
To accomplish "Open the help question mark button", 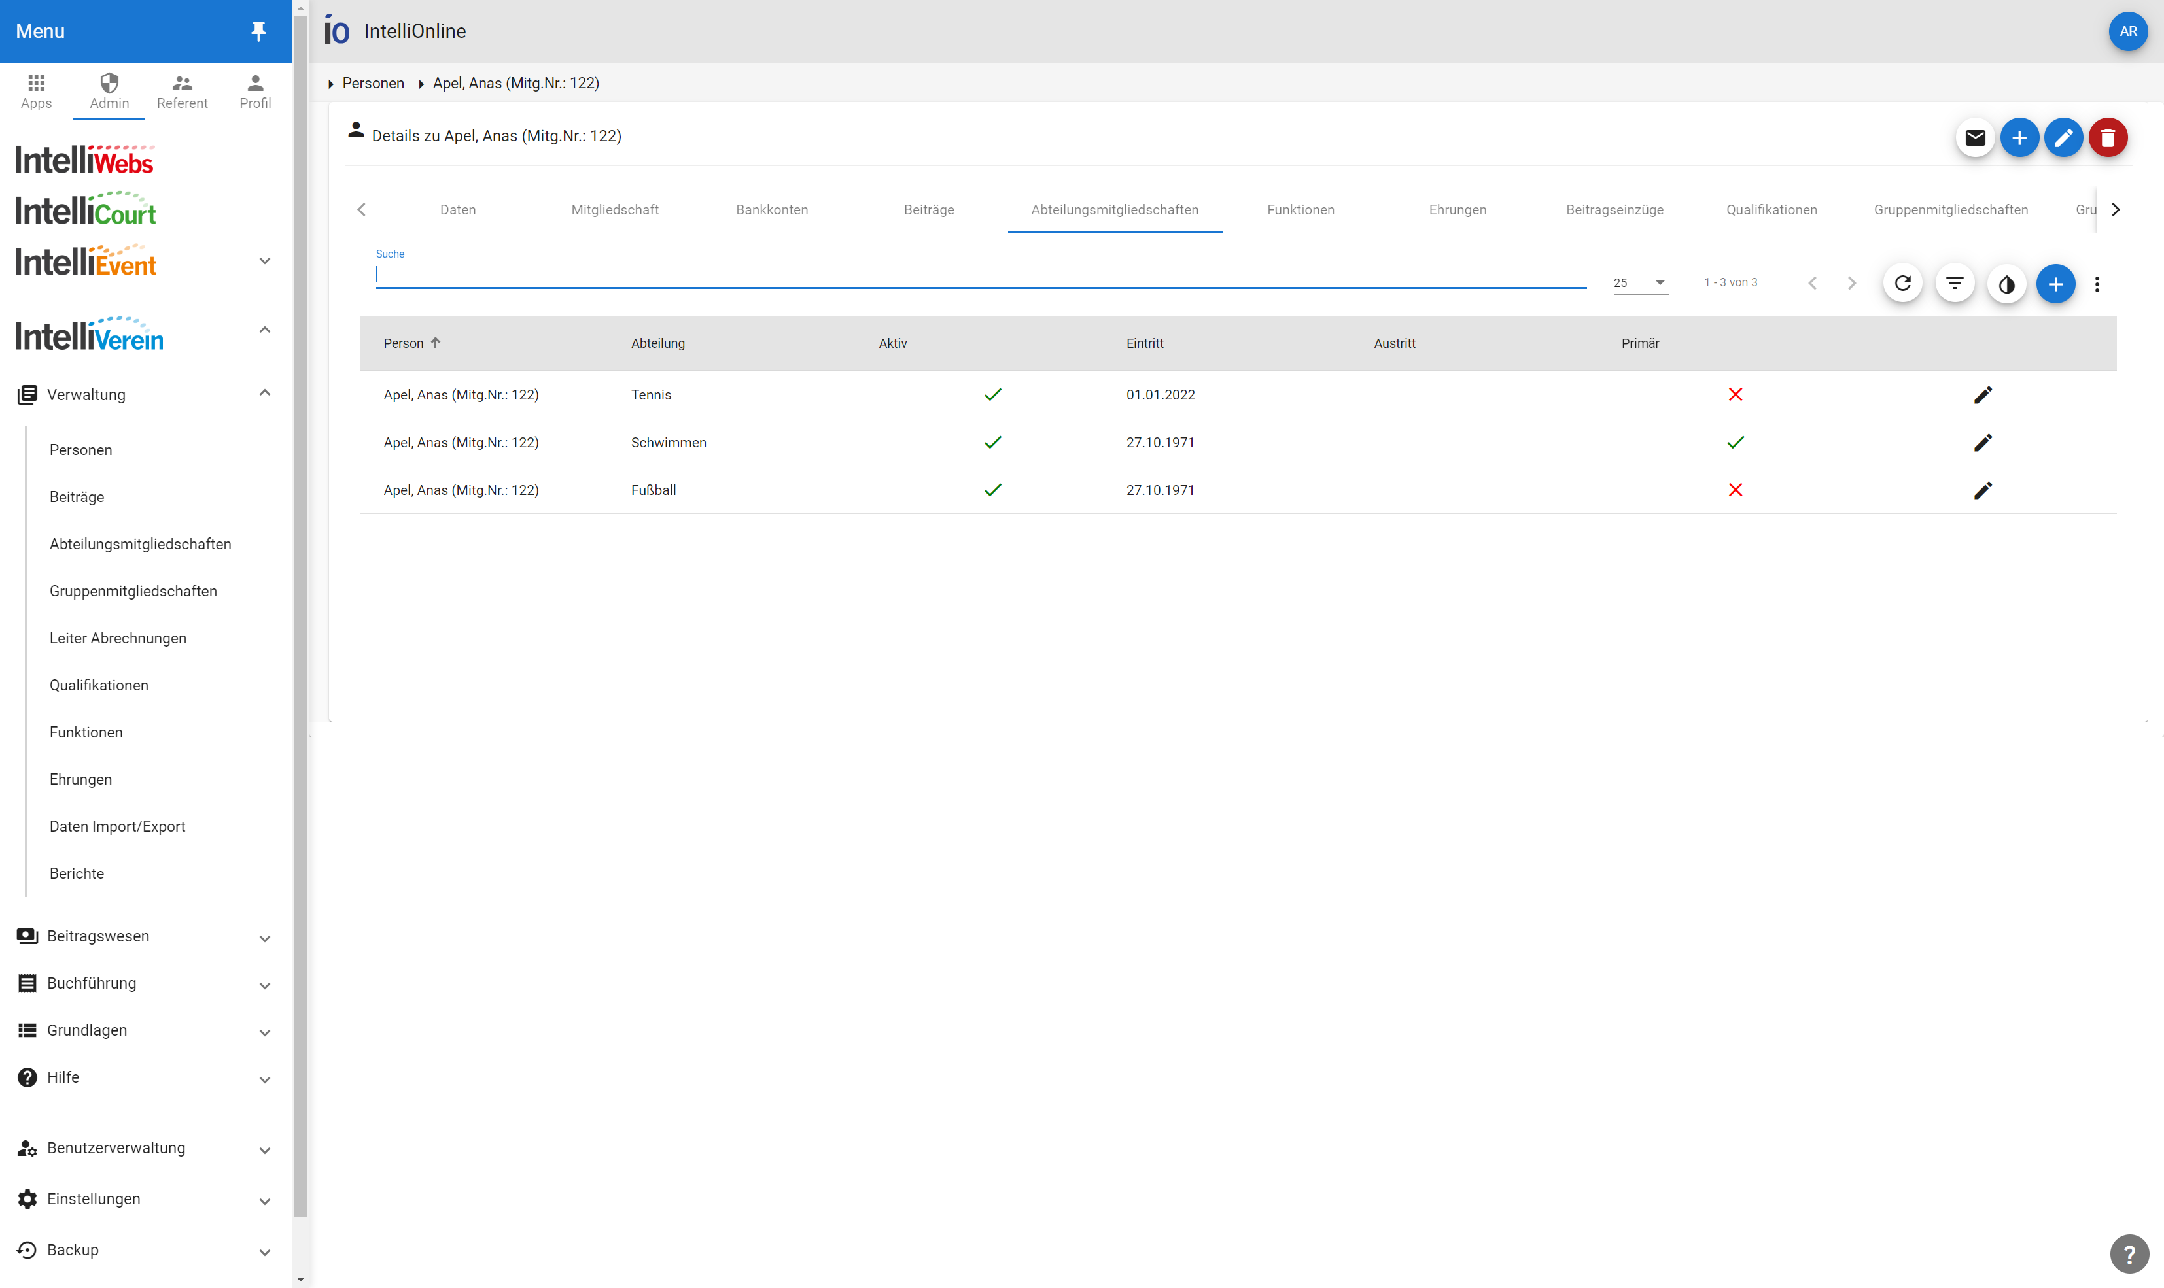I will click(2129, 1253).
